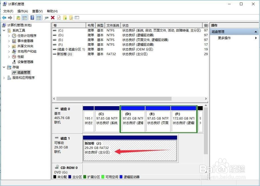Screen dimensions: 260x186
Task: Toggle the show/hide action pane icon
Action: 39,18
